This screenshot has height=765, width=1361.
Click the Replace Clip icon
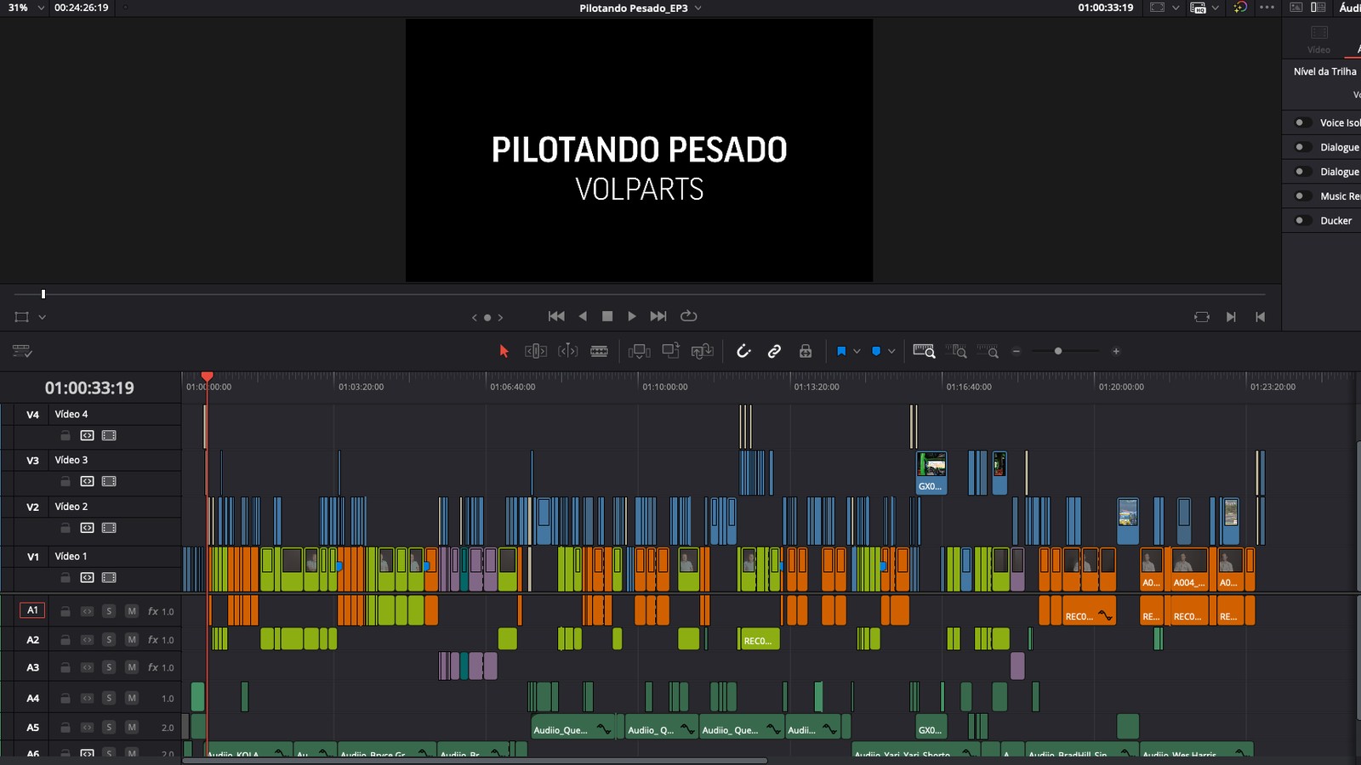pos(702,351)
